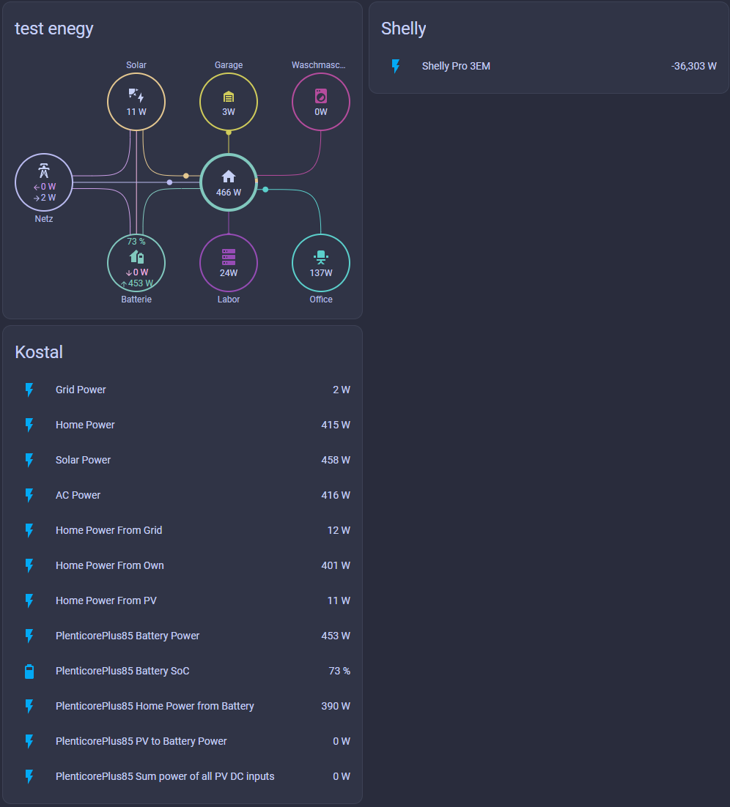Click the Netz grid tower icon
The width and height of the screenshot is (730, 807).
44,171
